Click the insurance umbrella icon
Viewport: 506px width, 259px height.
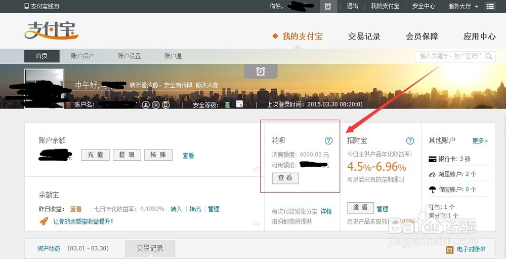coord(433,190)
